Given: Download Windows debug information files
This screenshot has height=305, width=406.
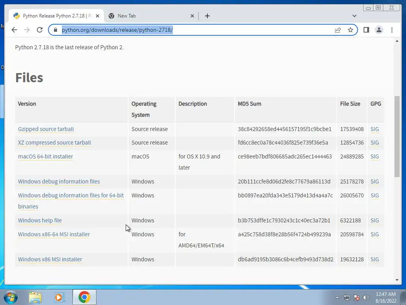Looking at the screenshot, I should (x=59, y=181).
